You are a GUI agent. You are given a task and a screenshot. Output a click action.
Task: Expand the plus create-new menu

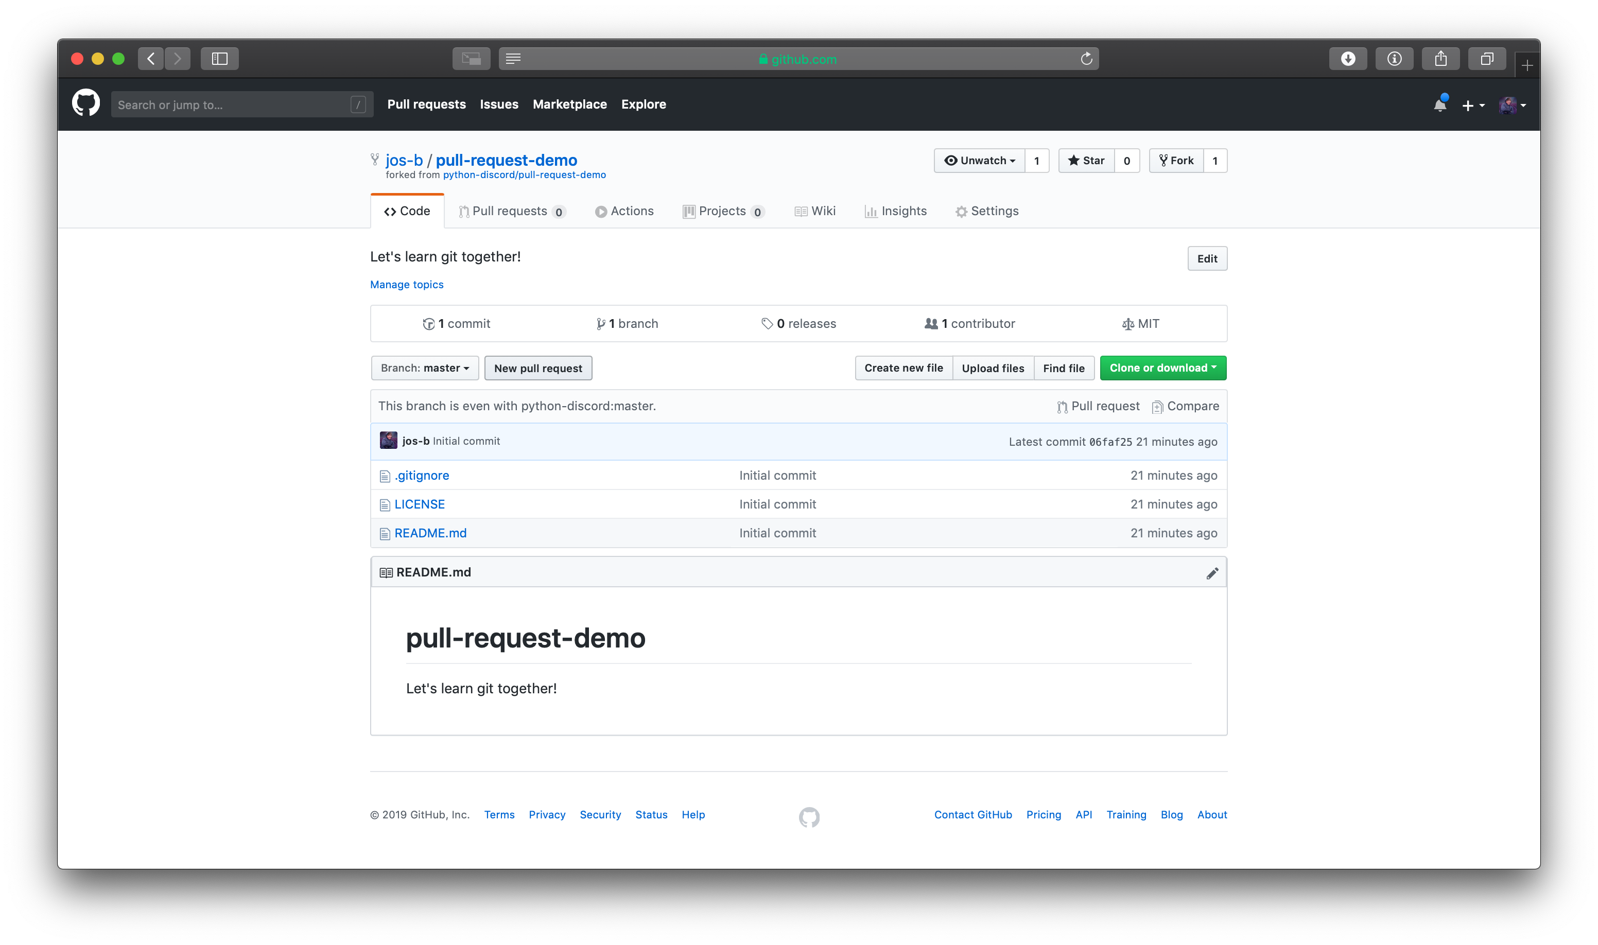(x=1472, y=105)
